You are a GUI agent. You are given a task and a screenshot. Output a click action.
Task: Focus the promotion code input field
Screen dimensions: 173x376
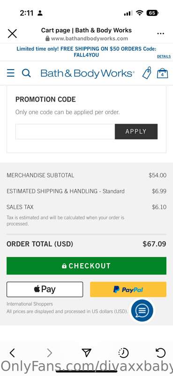65,132
